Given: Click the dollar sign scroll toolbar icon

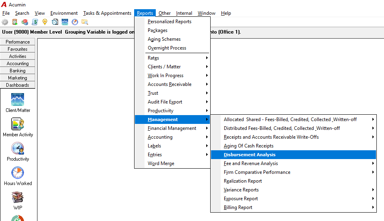Looking at the screenshot, I should pyautogui.click(x=35, y=22).
